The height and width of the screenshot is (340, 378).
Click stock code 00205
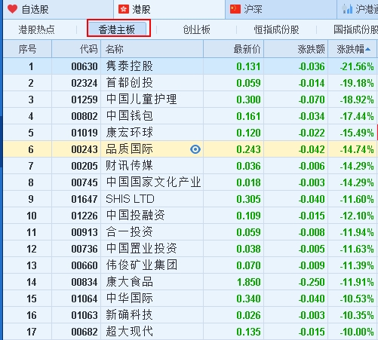pos(85,166)
